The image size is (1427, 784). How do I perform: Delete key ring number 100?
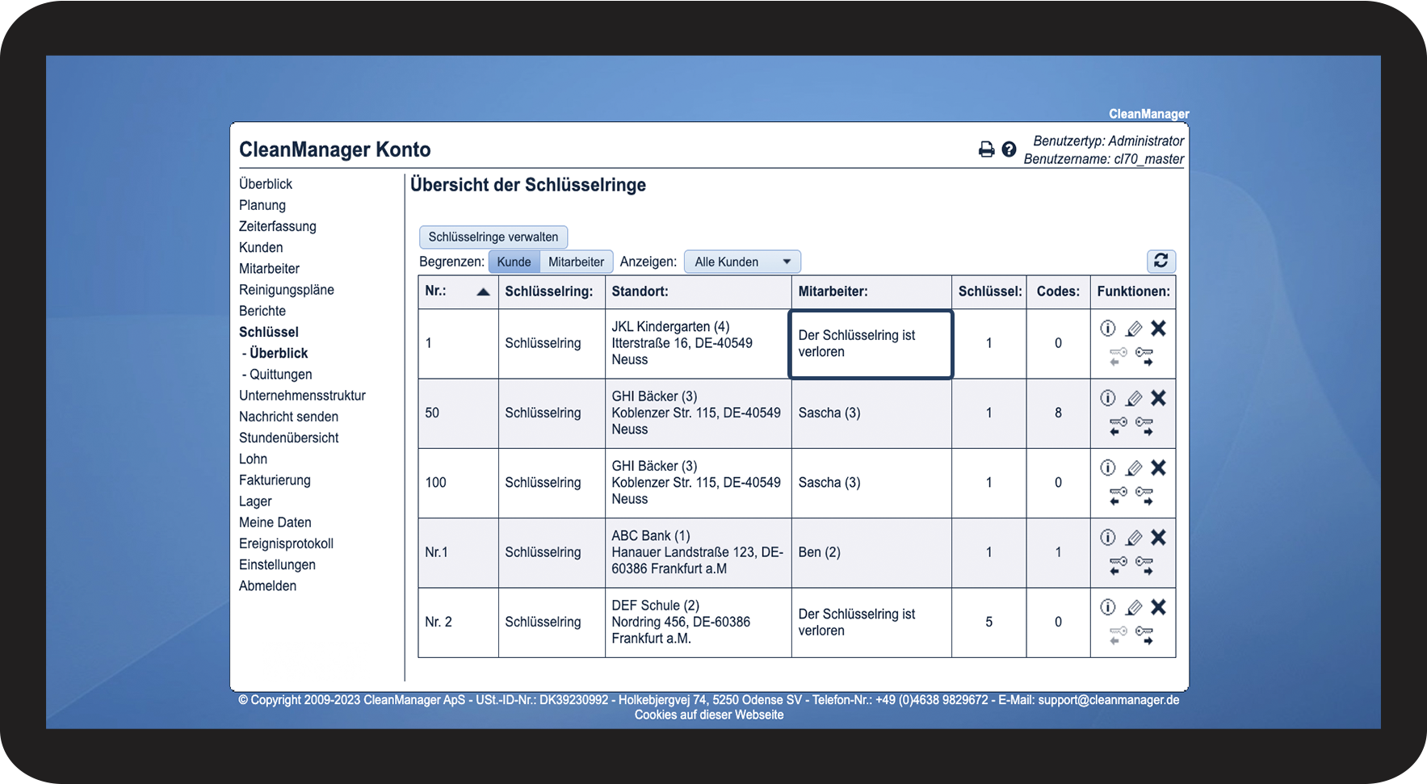1158,468
